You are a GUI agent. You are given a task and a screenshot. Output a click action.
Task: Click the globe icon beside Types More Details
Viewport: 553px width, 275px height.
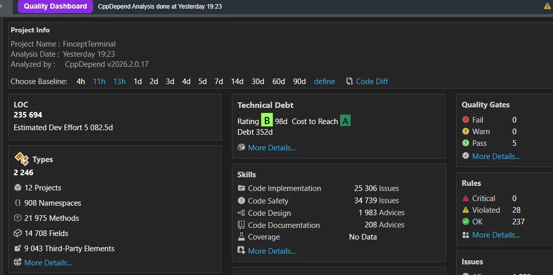coord(18,262)
